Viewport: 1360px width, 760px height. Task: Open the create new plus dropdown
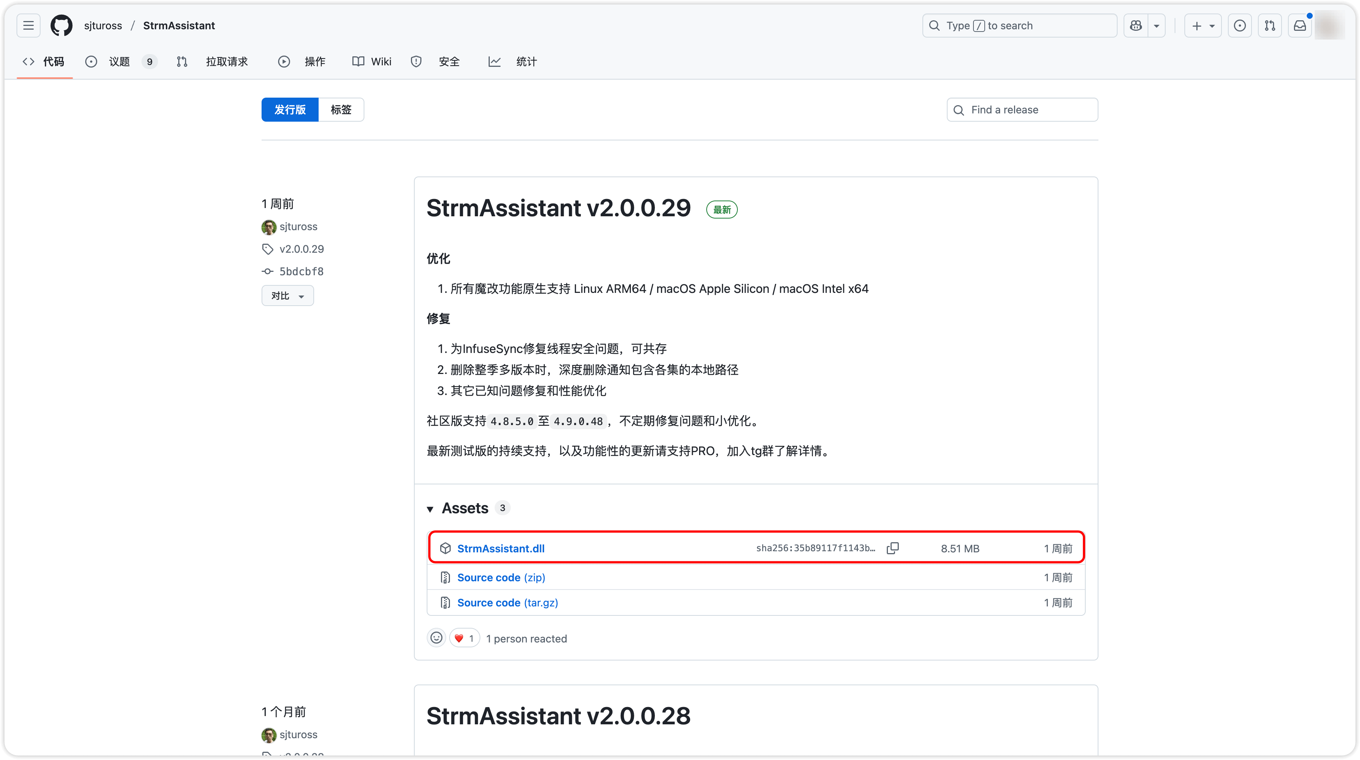(1203, 26)
